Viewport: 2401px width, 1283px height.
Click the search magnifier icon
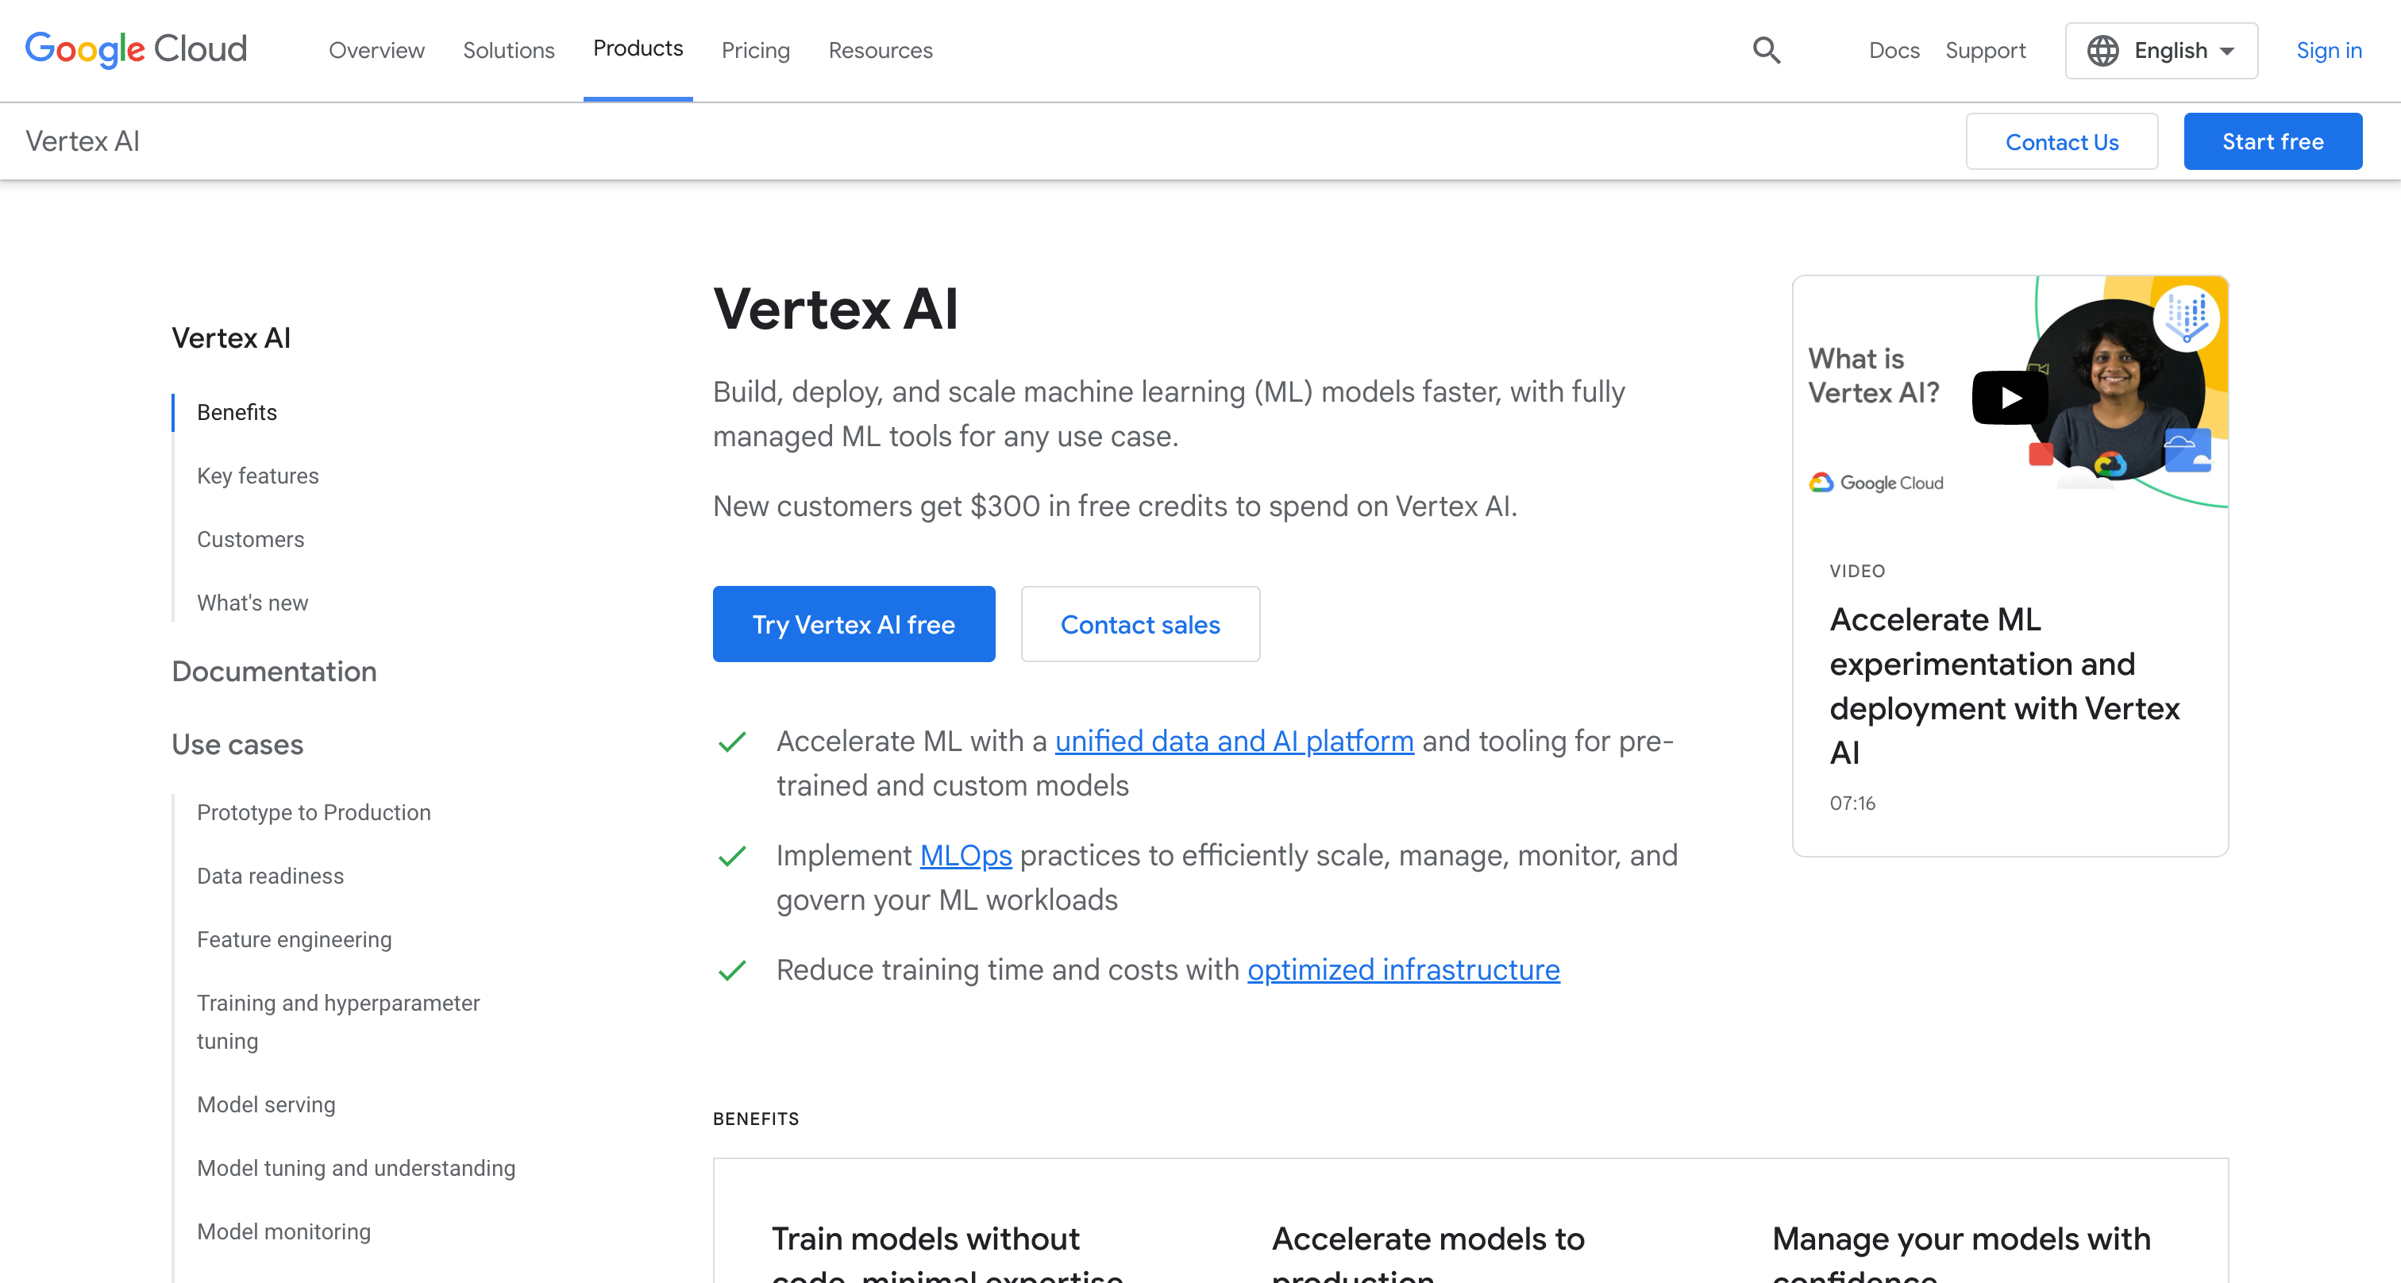tap(1766, 51)
